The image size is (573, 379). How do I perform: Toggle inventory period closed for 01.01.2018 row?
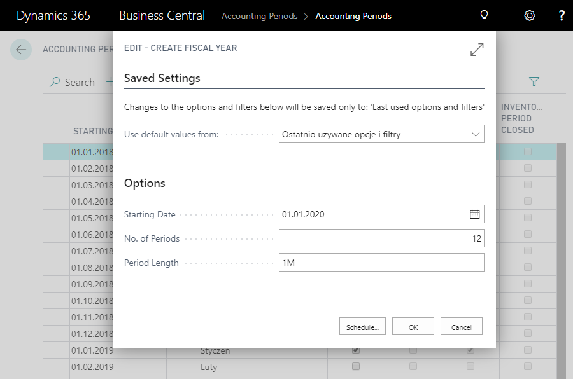527,151
